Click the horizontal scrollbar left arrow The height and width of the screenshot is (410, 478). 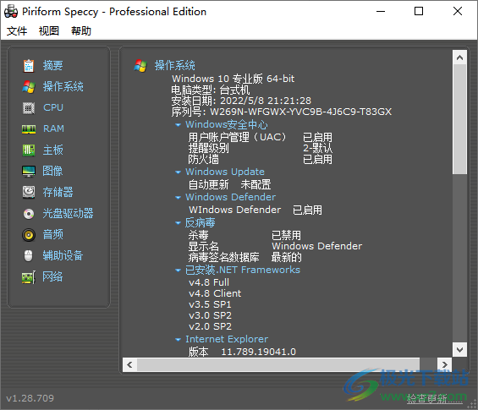[129, 364]
